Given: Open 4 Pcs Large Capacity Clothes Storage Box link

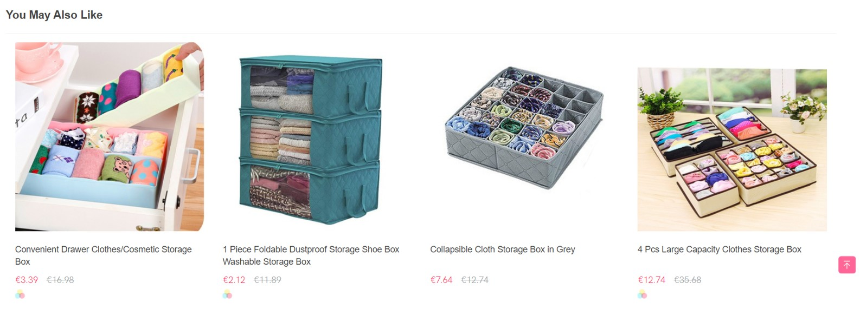Looking at the screenshot, I should [x=720, y=249].
